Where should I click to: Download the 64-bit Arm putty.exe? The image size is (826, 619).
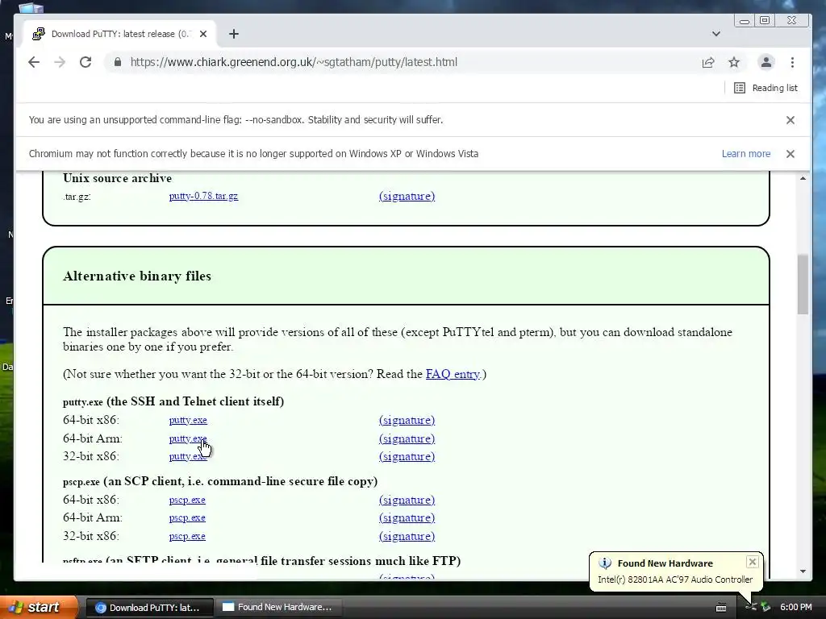point(188,438)
